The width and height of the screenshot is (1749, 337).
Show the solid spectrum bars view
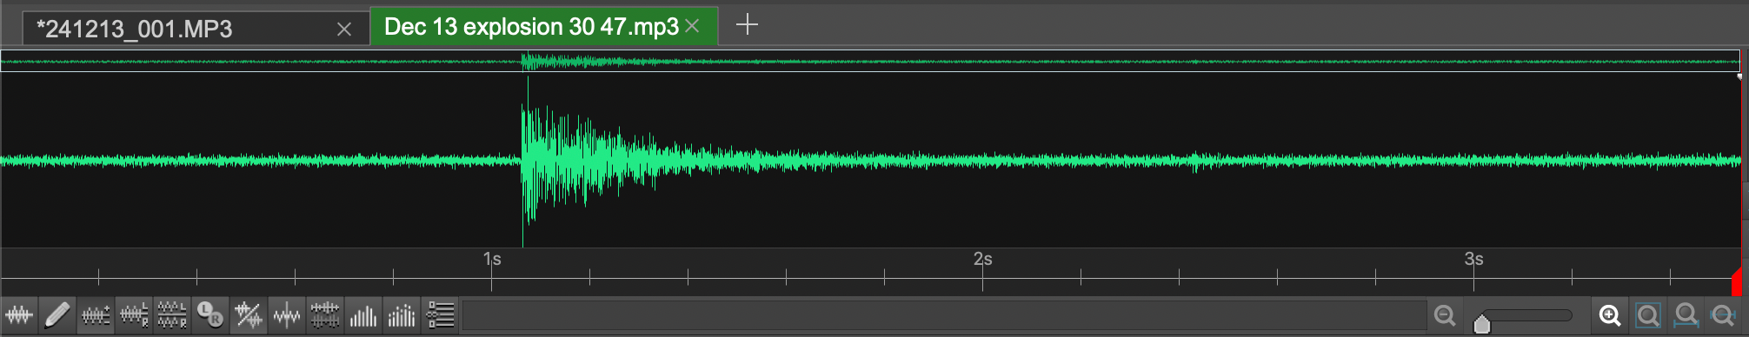tap(362, 315)
